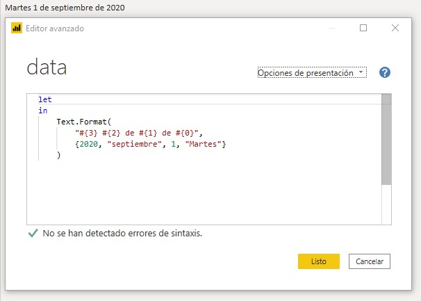Confirm with the Listo button
This screenshot has width=421, height=301.
pos(319,261)
